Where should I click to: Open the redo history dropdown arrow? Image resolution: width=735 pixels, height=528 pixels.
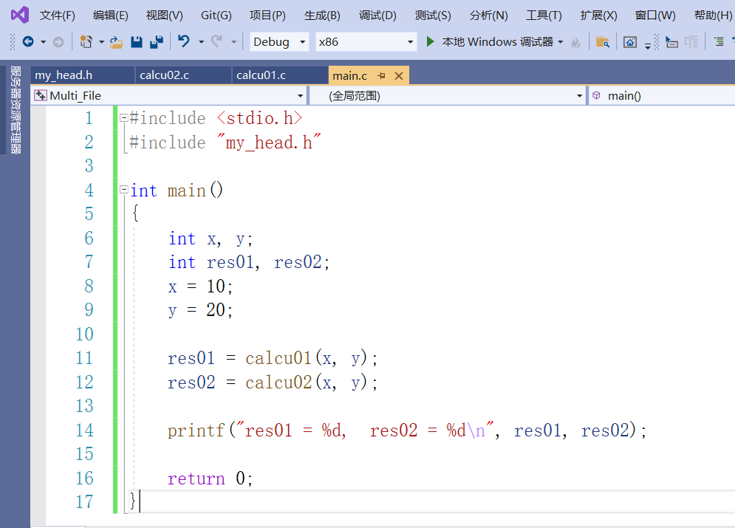tap(234, 42)
